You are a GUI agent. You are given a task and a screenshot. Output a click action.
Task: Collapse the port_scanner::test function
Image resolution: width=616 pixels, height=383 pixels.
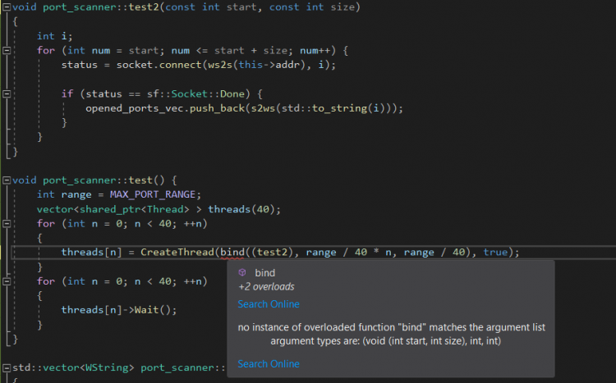pyautogui.click(x=7, y=180)
